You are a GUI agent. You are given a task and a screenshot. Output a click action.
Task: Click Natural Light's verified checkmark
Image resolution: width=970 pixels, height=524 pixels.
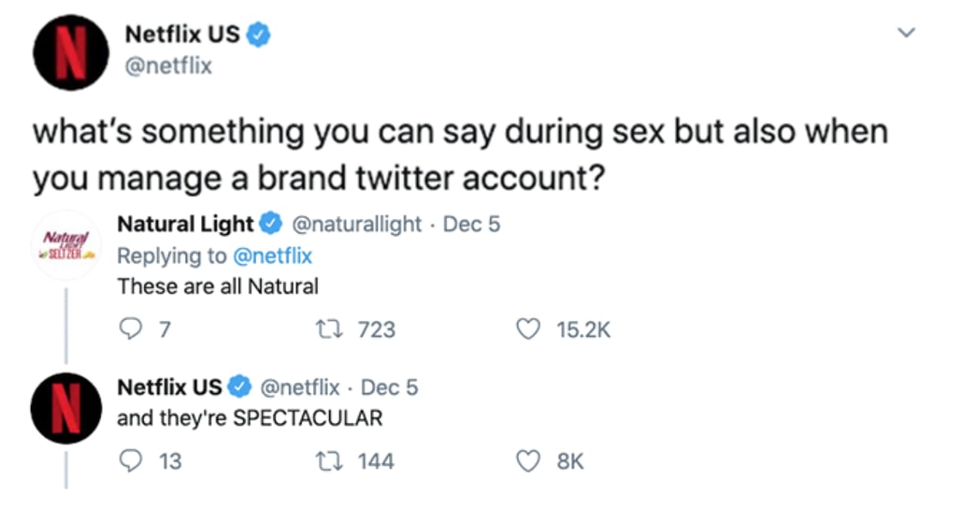point(269,223)
